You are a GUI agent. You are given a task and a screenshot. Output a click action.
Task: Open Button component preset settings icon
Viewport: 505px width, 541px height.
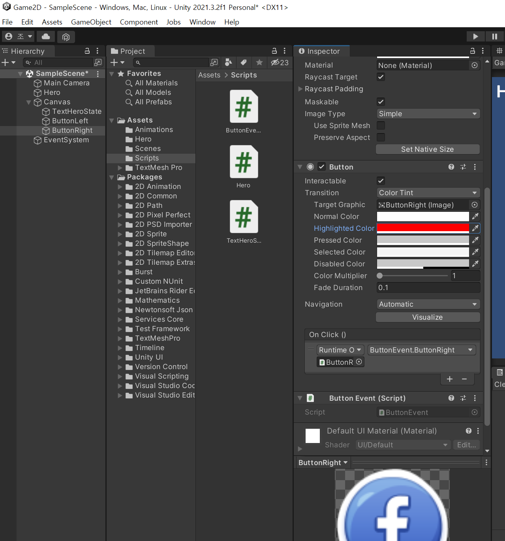[x=463, y=167]
